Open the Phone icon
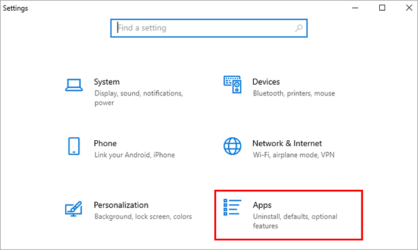418x250 pixels. click(74, 146)
